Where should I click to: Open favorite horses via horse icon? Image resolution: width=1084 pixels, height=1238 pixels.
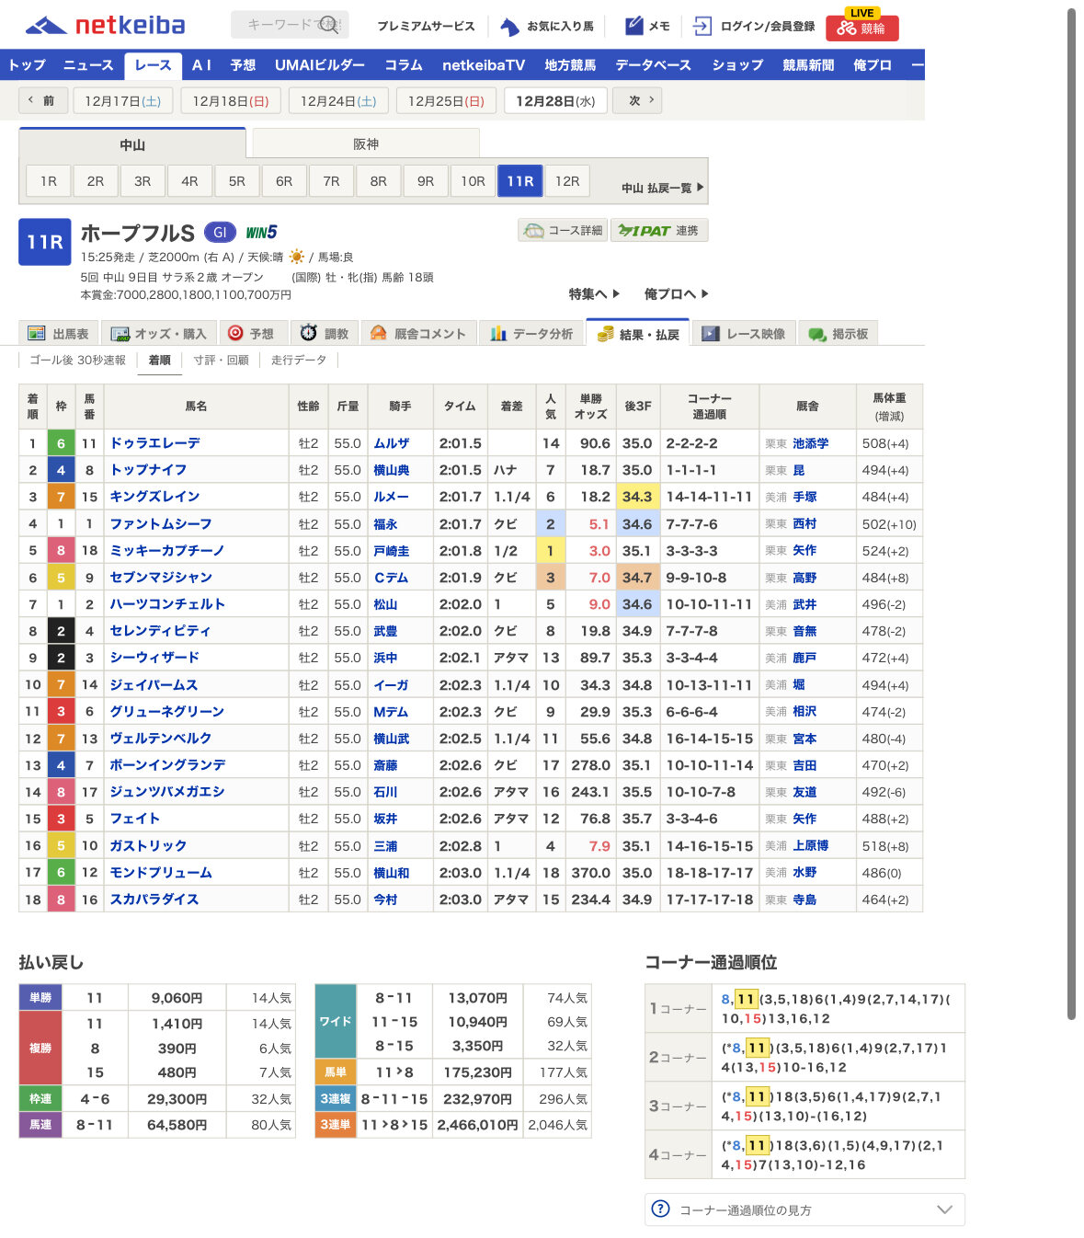click(x=510, y=26)
